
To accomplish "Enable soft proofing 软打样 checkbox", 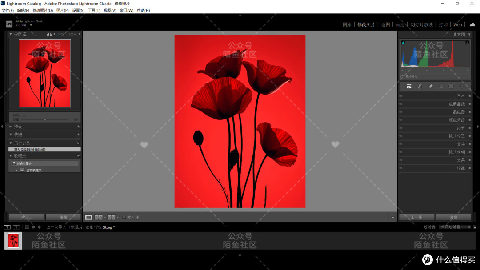I will coord(124,218).
